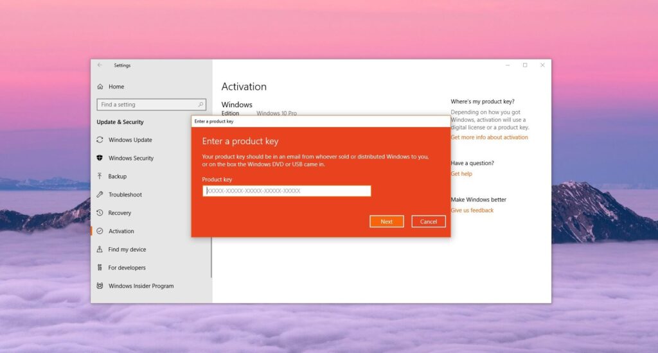Maximize the Settings window
Screen dimensions: 658x353
tap(525, 65)
